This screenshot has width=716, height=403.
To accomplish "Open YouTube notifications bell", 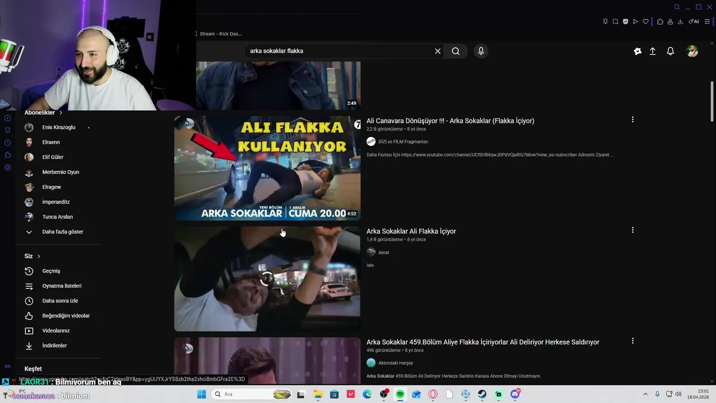I will click(x=670, y=51).
